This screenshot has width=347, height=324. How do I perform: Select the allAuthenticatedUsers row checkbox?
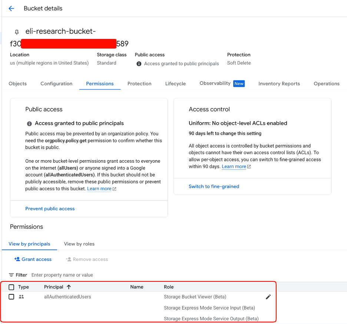[x=11, y=297]
